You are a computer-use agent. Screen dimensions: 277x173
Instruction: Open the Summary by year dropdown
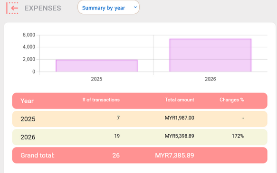coord(108,8)
